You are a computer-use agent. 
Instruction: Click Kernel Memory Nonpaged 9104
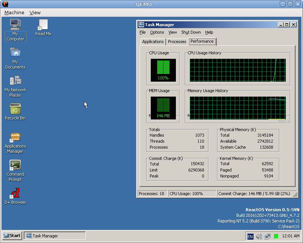(x=268, y=176)
